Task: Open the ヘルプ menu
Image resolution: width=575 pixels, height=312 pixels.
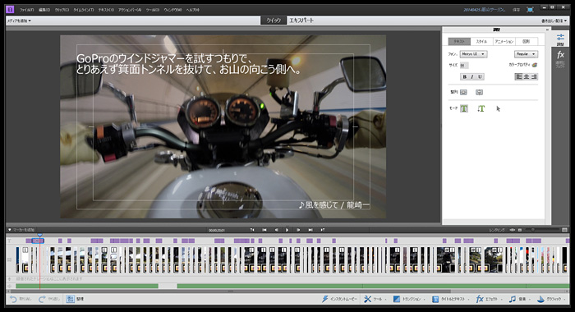Action: click(x=192, y=10)
